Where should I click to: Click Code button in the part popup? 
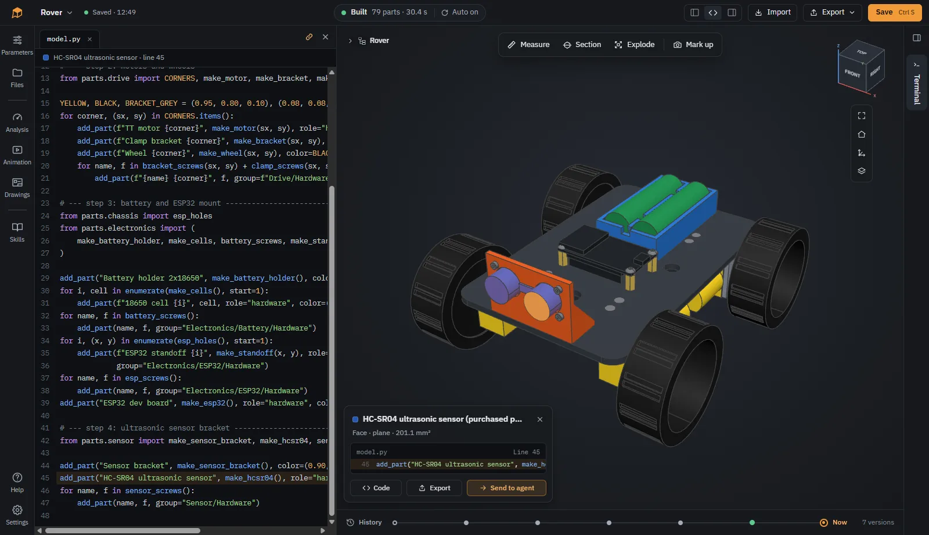[x=376, y=488]
